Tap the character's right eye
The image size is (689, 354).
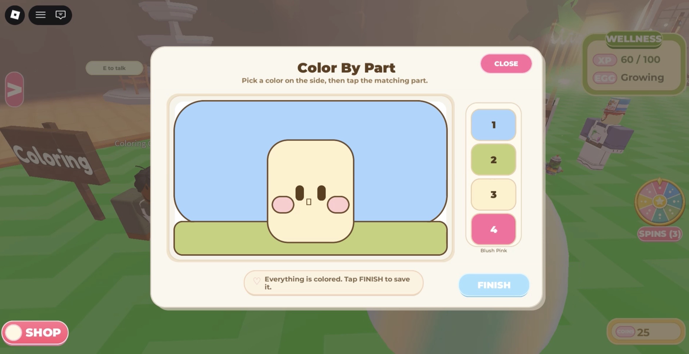(321, 193)
